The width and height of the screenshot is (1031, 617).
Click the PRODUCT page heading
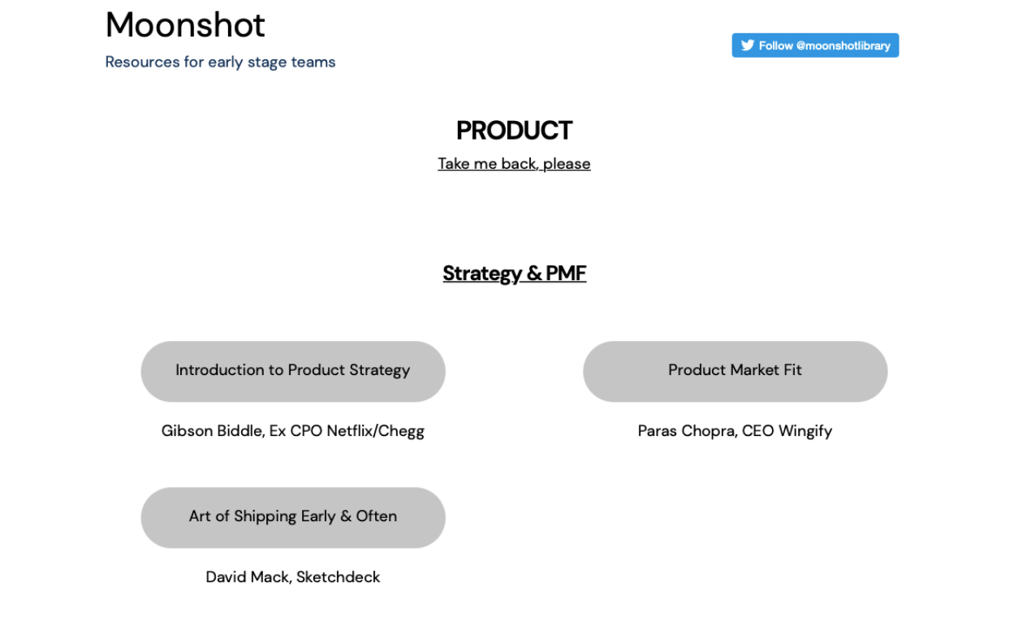click(x=514, y=130)
